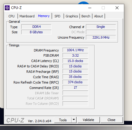Image resolution: width=132 pixels, height=130 pixels.
Task: Click the tRFC value 374 clocks
Action: click(x=75, y=82)
